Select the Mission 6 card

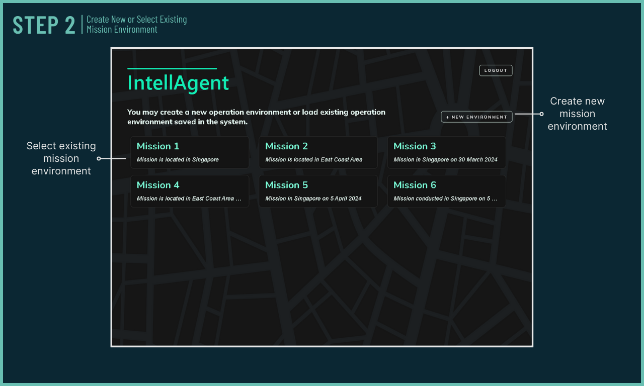point(446,191)
